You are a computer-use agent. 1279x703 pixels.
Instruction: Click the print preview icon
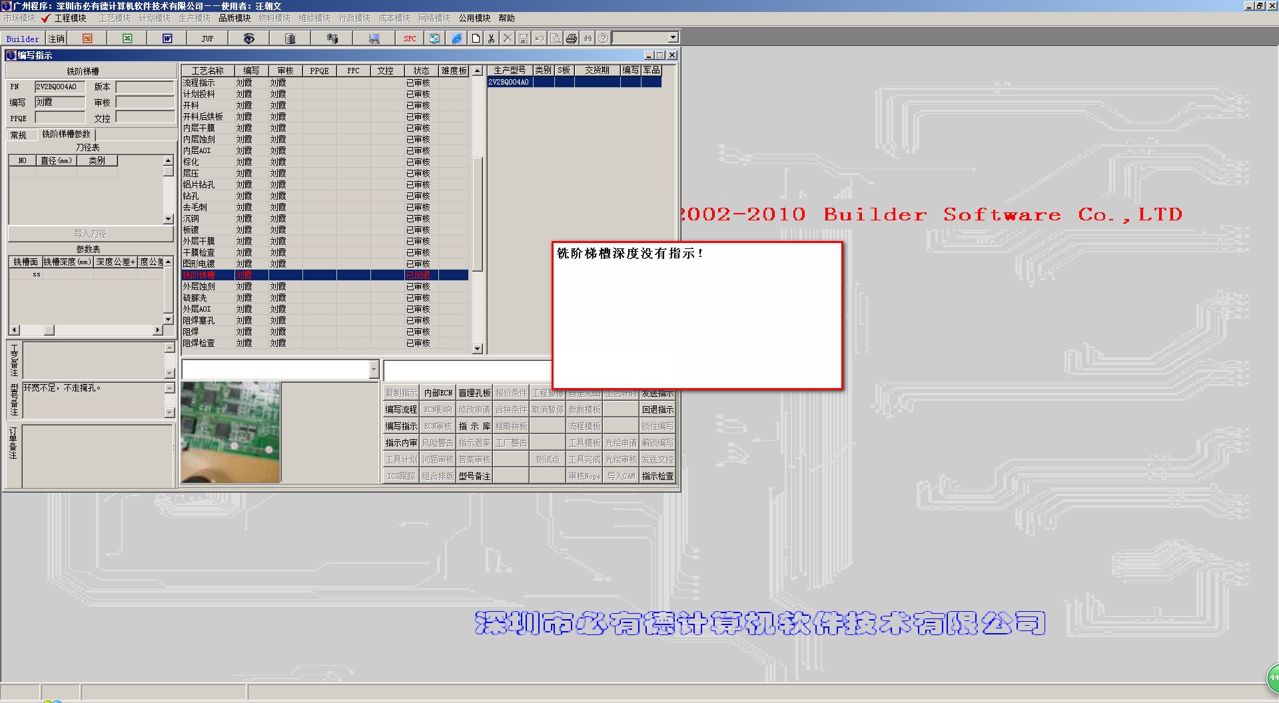[x=556, y=39]
